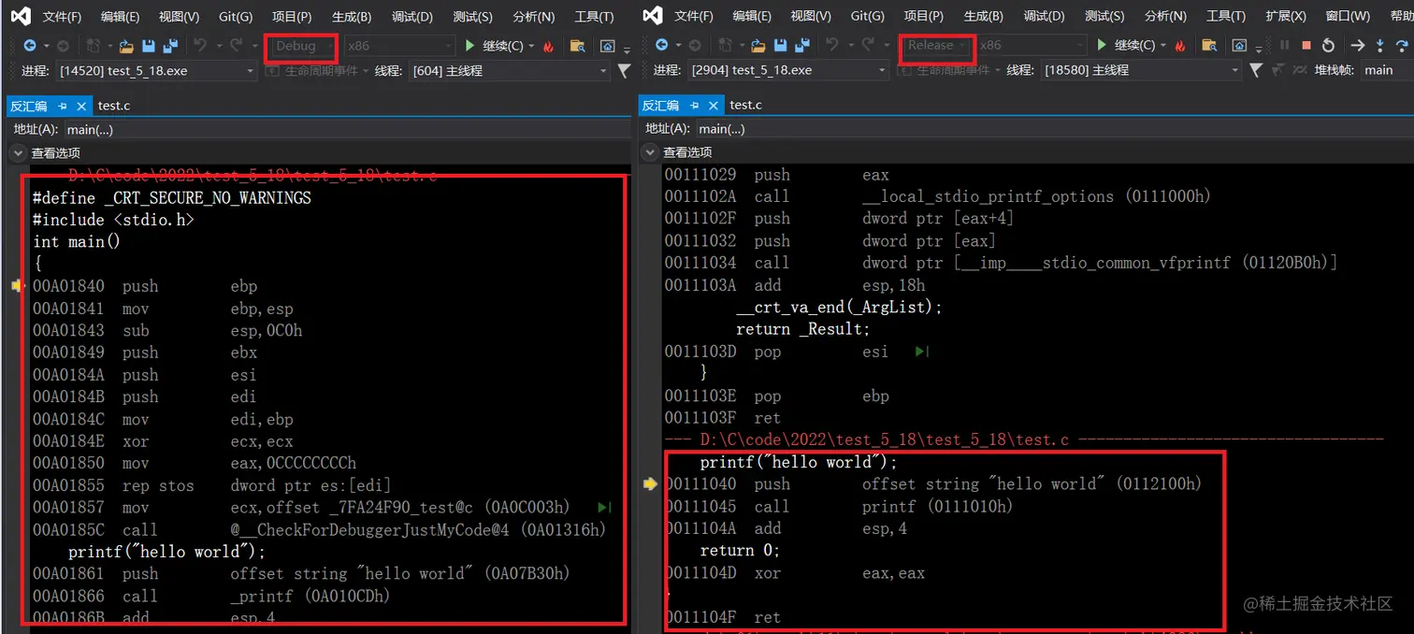
Task: Click 继续(C) continue button in right window
Action: pos(1126,45)
